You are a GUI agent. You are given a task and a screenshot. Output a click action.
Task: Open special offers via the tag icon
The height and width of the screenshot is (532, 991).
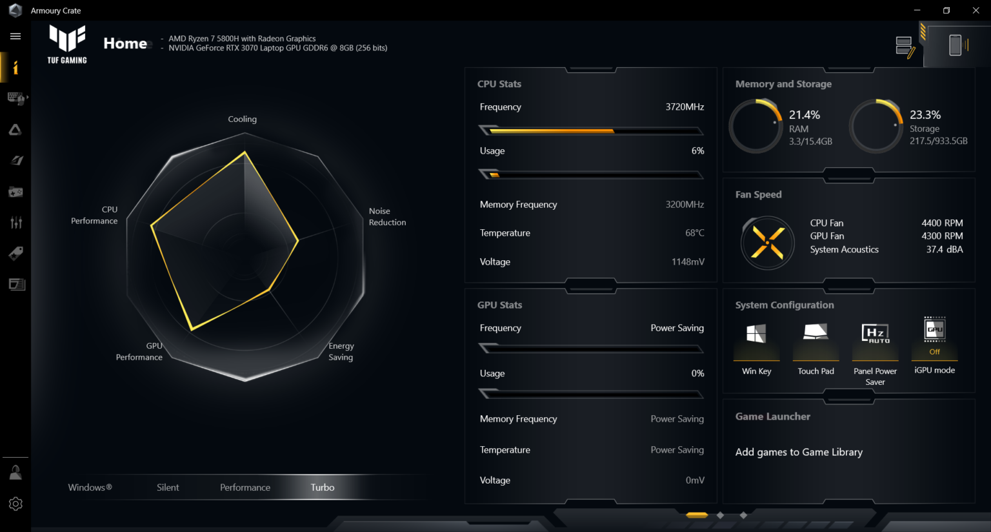click(x=15, y=253)
